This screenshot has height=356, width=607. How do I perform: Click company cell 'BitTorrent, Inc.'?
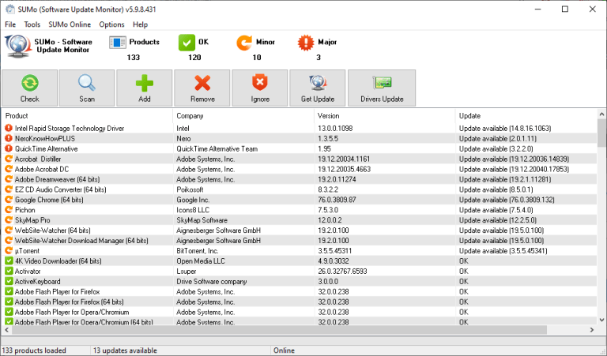[x=198, y=251]
